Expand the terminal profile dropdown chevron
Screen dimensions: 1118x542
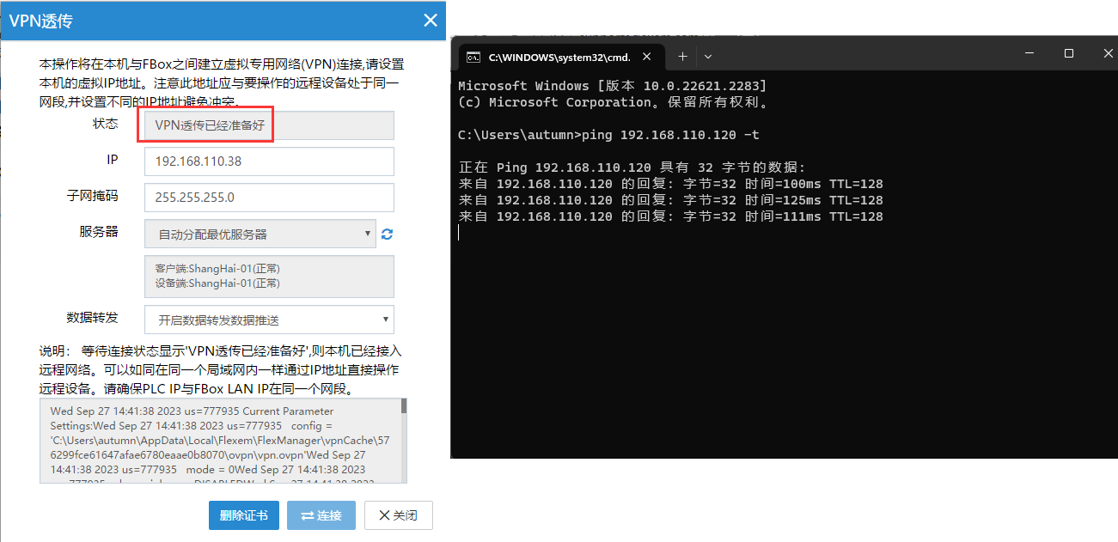coord(708,57)
